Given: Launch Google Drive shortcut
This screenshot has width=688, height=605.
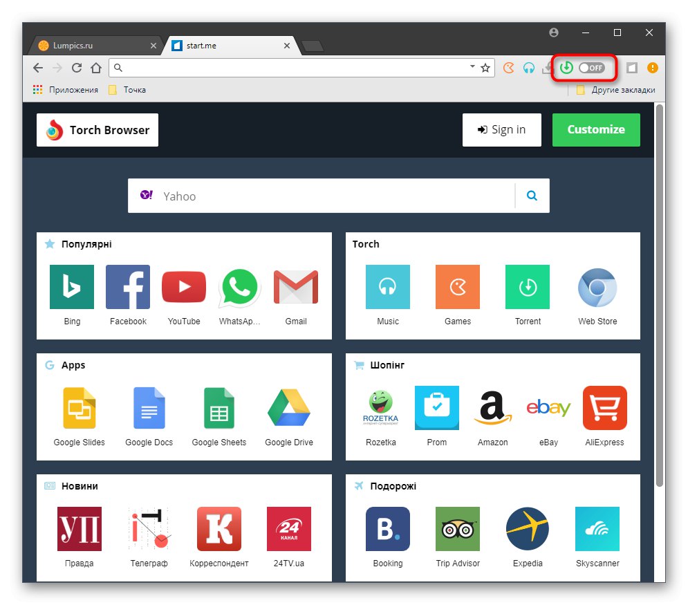Looking at the screenshot, I should (x=289, y=408).
